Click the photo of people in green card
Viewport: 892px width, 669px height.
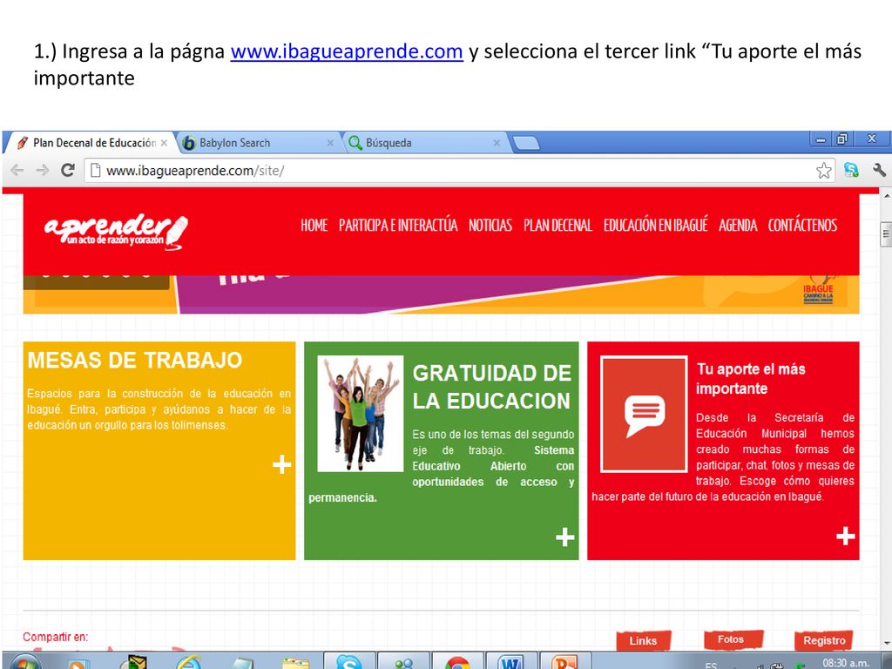[360, 414]
